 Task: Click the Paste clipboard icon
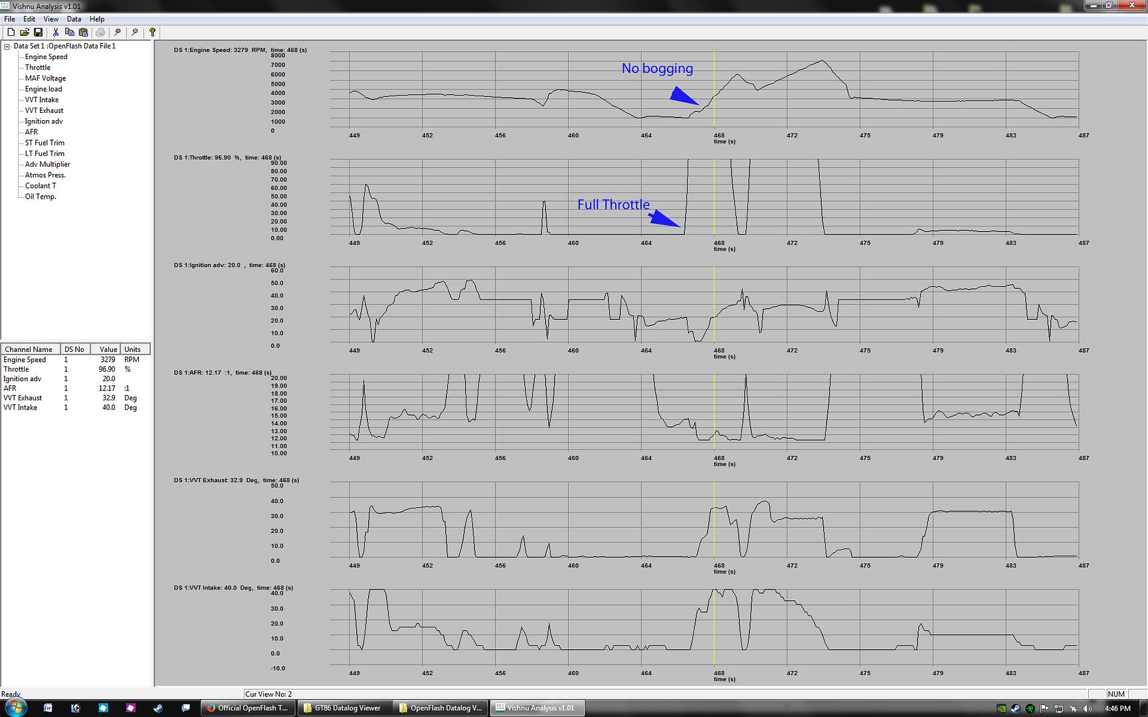tap(83, 32)
